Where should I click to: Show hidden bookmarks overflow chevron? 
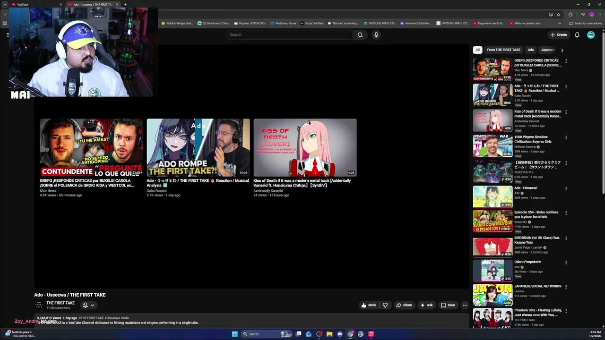[x=560, y=23]
